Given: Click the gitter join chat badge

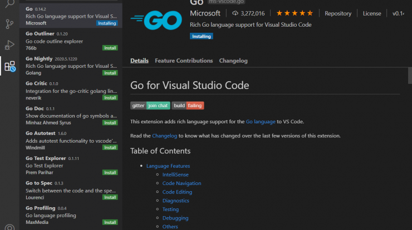Looking at the screenshot, I should (x=150, y=106).
